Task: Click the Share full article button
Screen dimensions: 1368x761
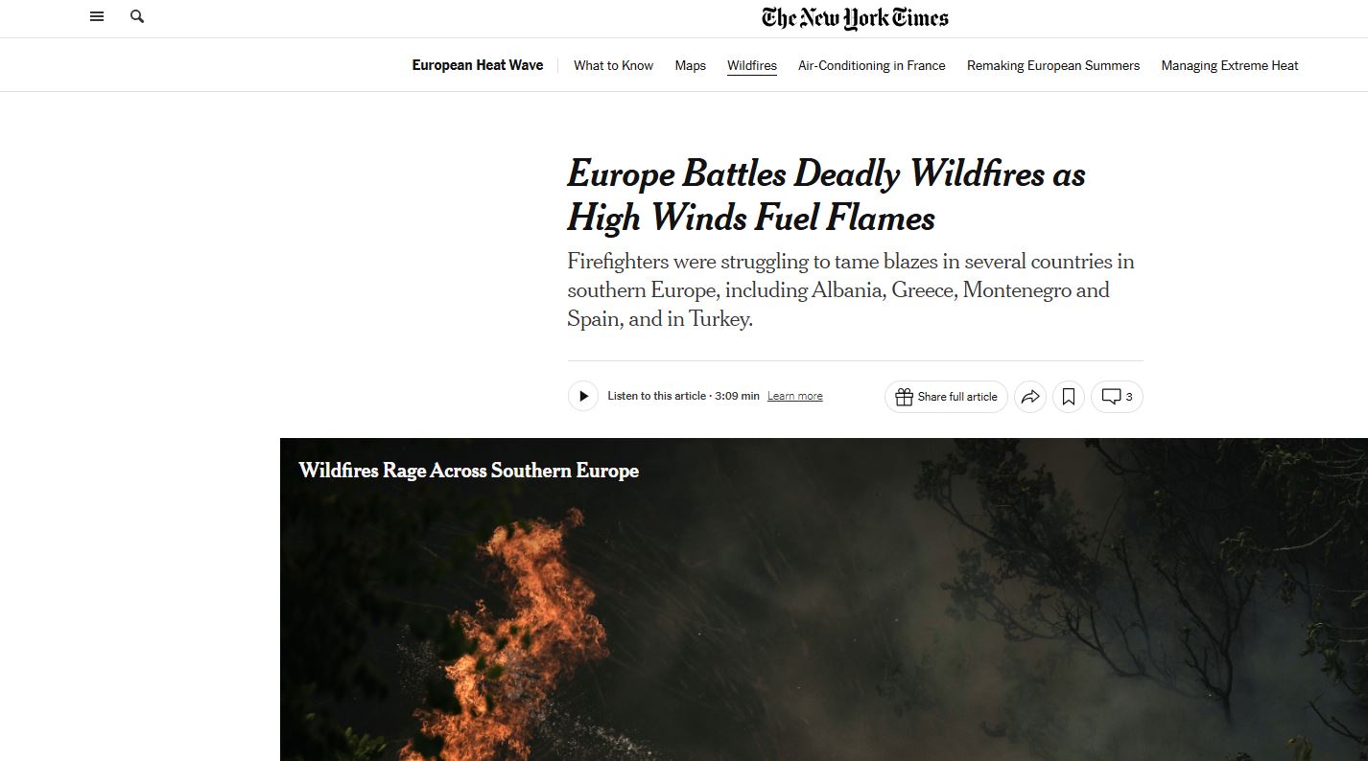Action: (x=946, y=397)
